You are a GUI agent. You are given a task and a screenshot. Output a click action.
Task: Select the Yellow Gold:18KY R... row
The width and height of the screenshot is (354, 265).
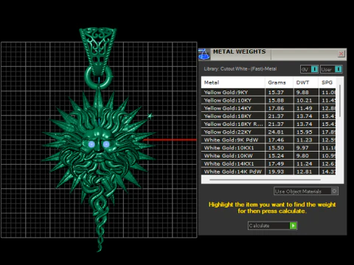(268, 124)
